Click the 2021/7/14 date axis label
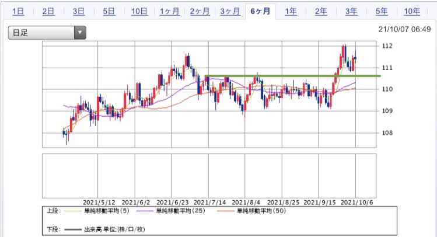This screenshot has height=237, width=437. tap(209, 203)
